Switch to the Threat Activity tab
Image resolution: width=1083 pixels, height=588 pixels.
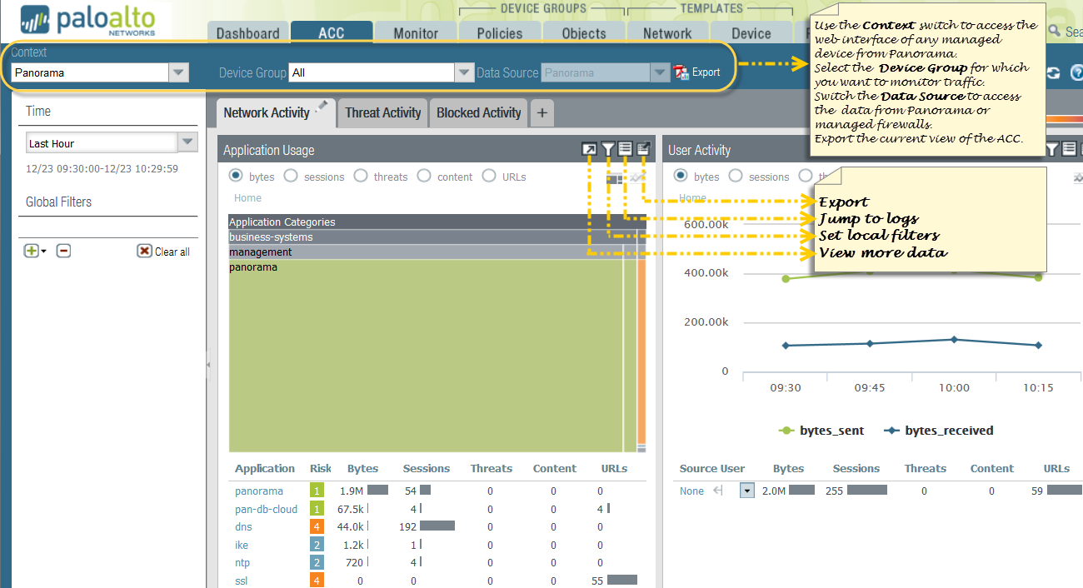point(383,113)
